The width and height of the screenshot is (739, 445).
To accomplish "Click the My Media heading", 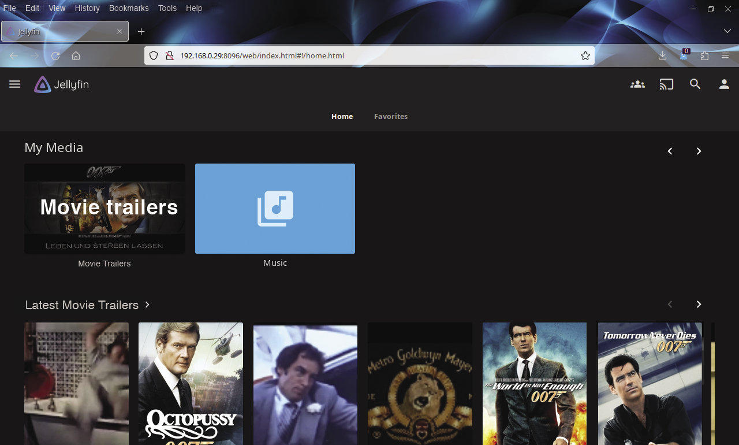I will click(x=54, y=147).
